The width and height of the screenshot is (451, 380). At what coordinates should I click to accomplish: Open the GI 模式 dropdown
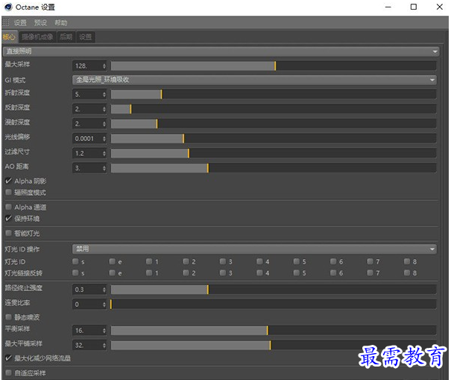point(254,80)
